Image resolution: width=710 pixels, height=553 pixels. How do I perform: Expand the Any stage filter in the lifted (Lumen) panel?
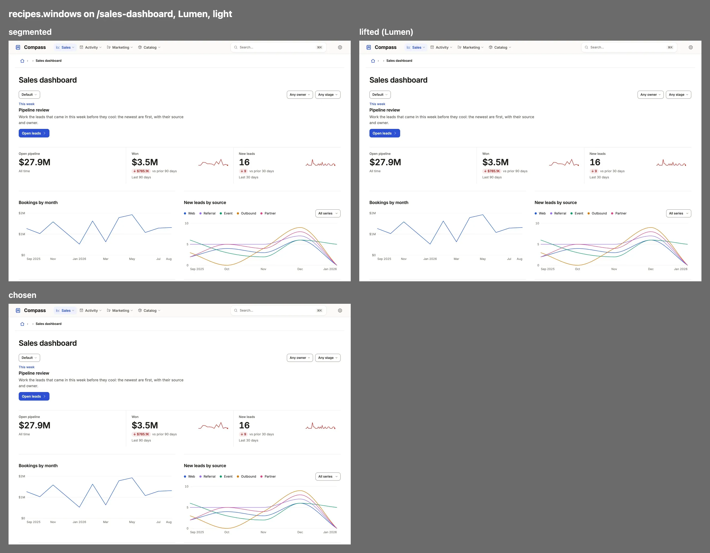[x=678, y=95]
